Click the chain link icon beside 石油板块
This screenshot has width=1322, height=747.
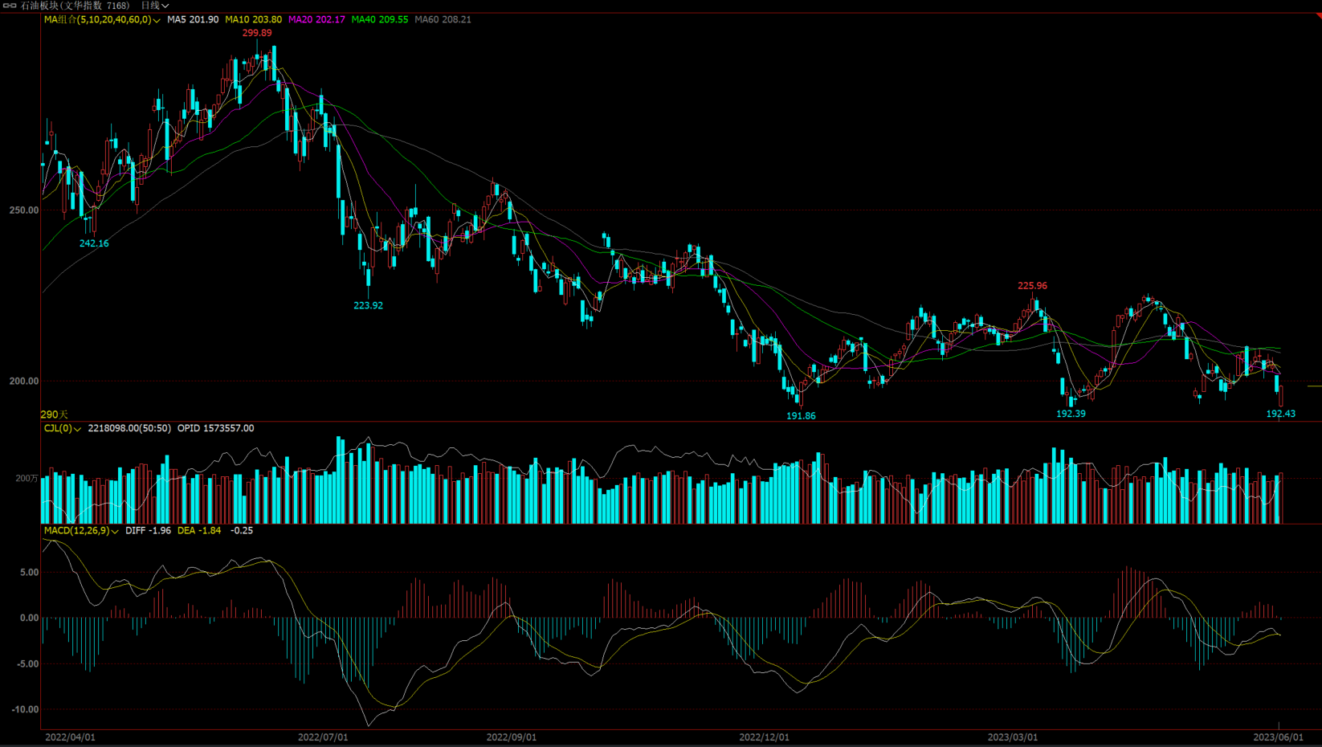tap(10, 6)
